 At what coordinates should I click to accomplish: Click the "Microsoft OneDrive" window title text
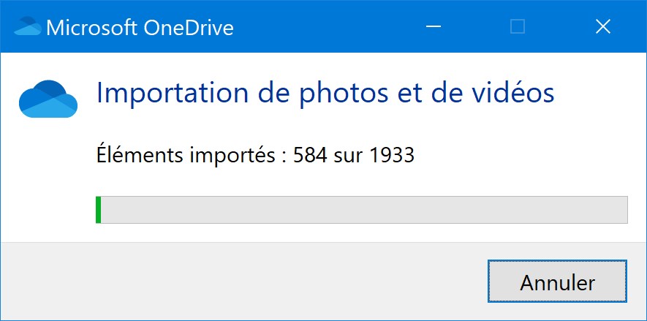pyautogui.click(x=140, y=28)
